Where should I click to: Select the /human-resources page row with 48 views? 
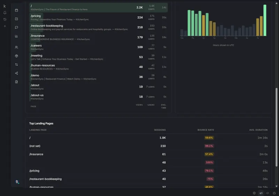click(x=98, y=67)
